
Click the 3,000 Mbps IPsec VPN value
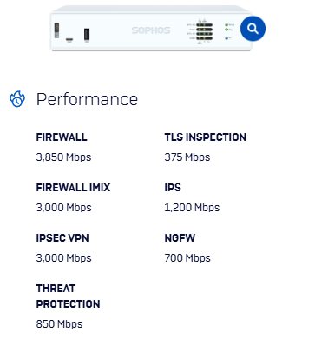coord(63,258)
